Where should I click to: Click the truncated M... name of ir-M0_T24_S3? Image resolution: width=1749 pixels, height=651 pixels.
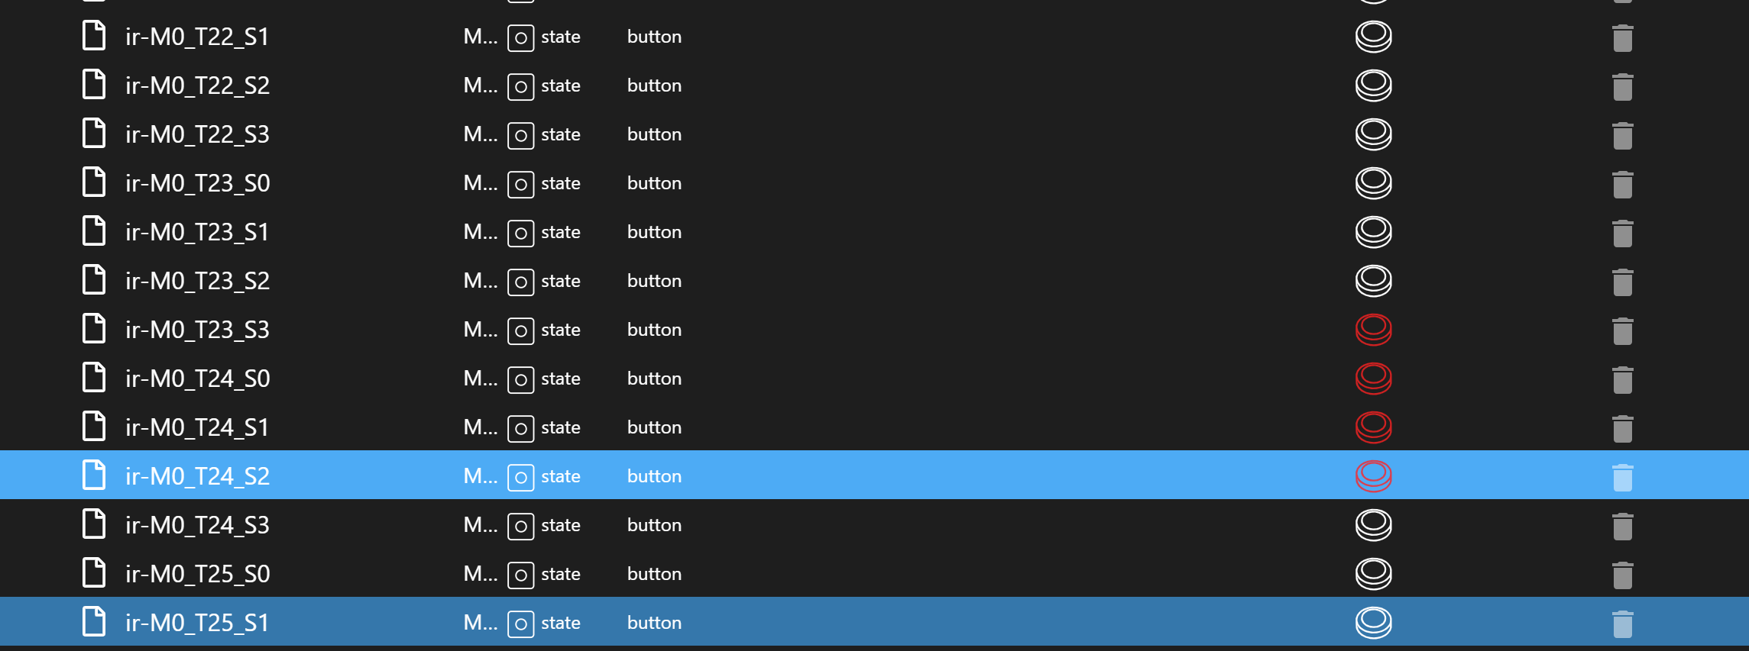point(480,525)
